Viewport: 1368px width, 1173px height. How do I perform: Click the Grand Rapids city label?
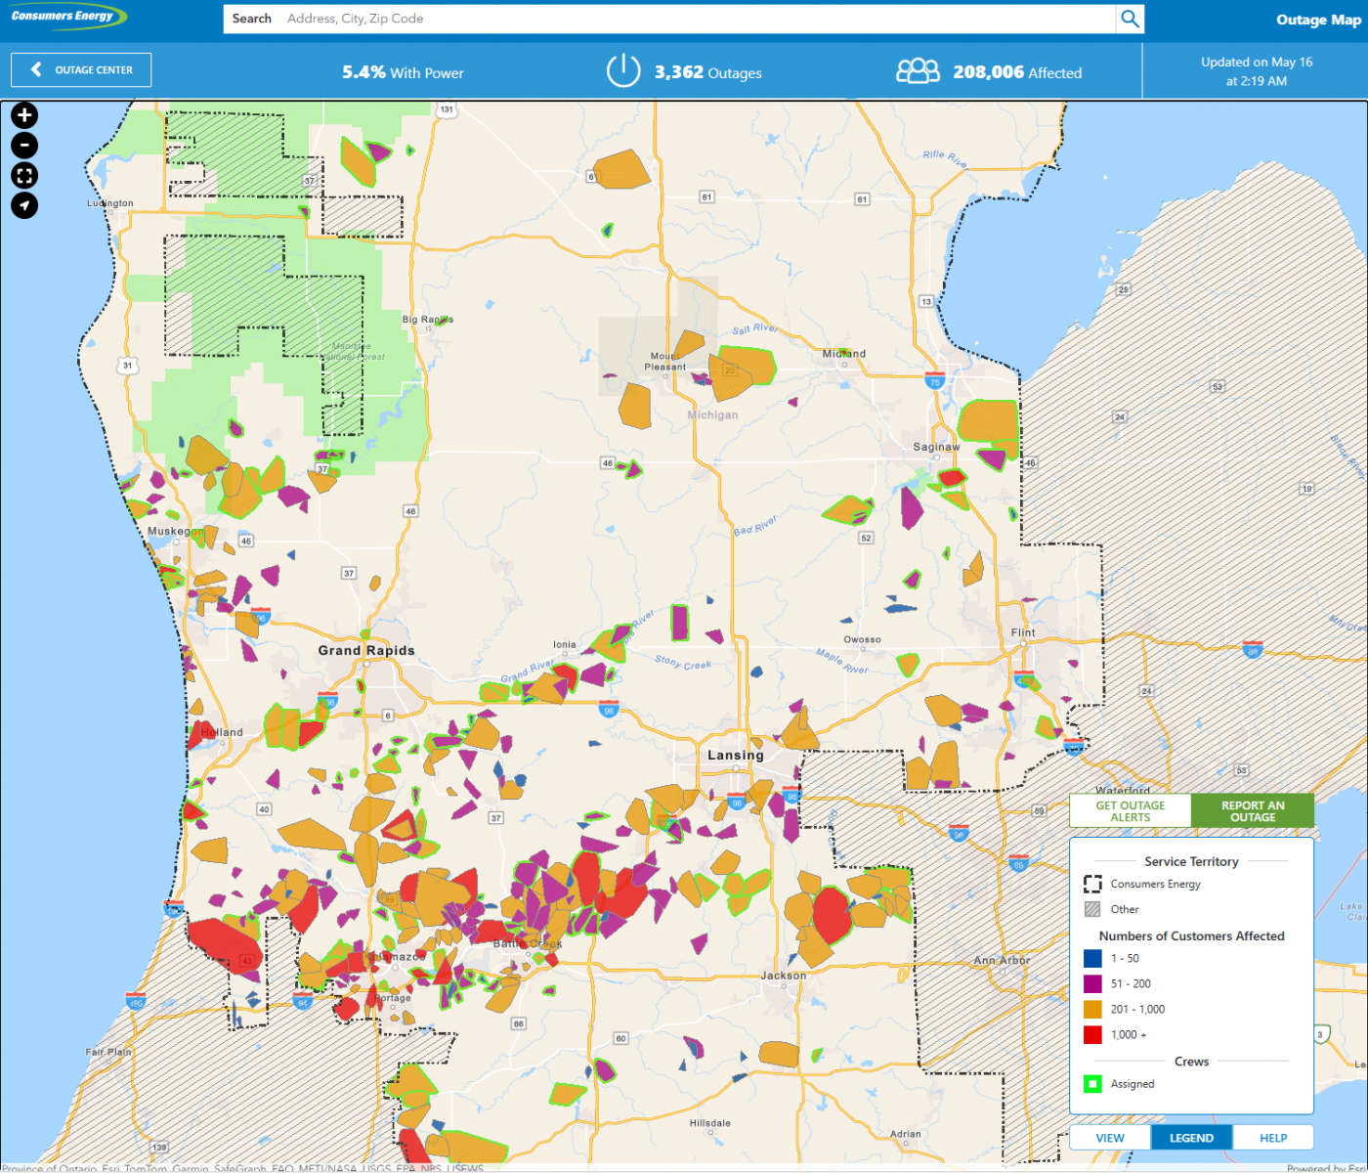click(x=366, y=650)
